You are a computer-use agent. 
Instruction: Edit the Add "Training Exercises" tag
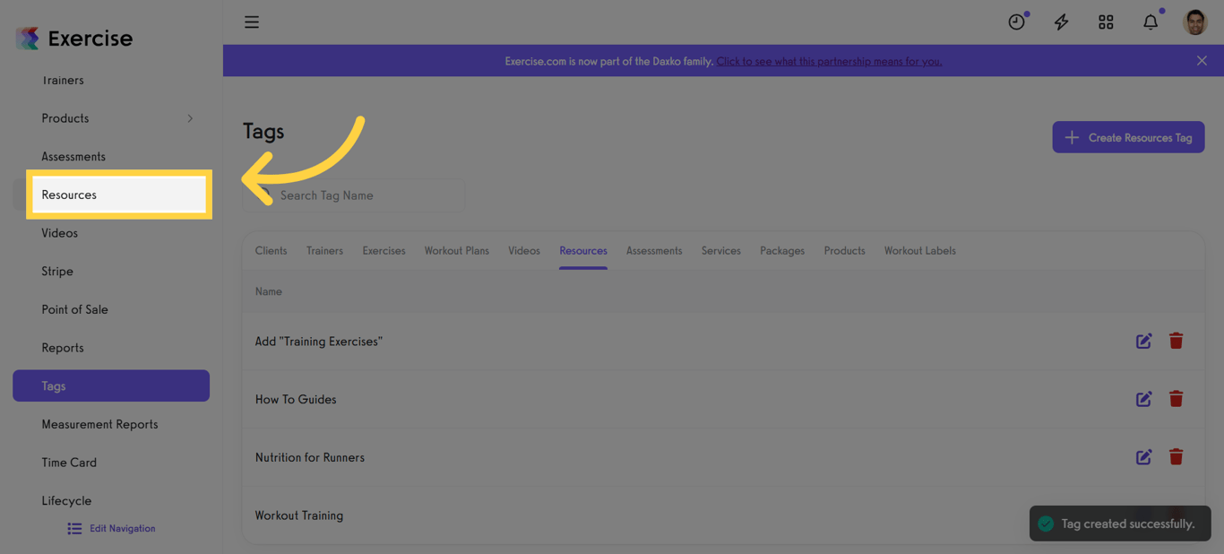pyautogui.click(x=1143, y=341)
